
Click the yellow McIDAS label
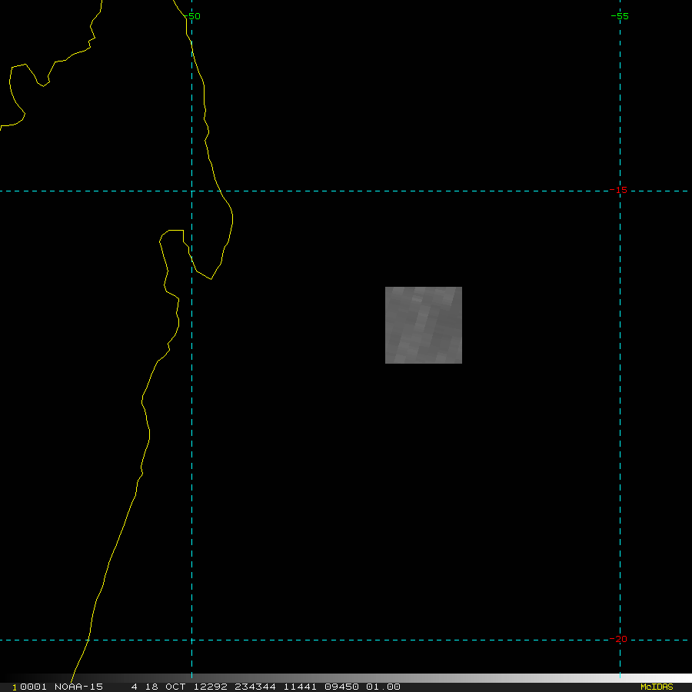tap(656, 687)
